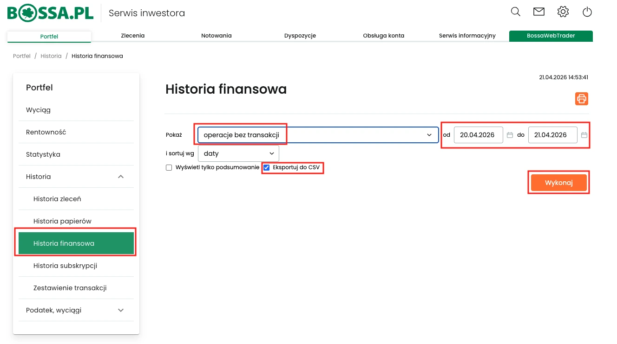617x344 pixels.
Task: Click the do date field 21.04.2026
Action: pyautogui.click(x=553, y=135)
